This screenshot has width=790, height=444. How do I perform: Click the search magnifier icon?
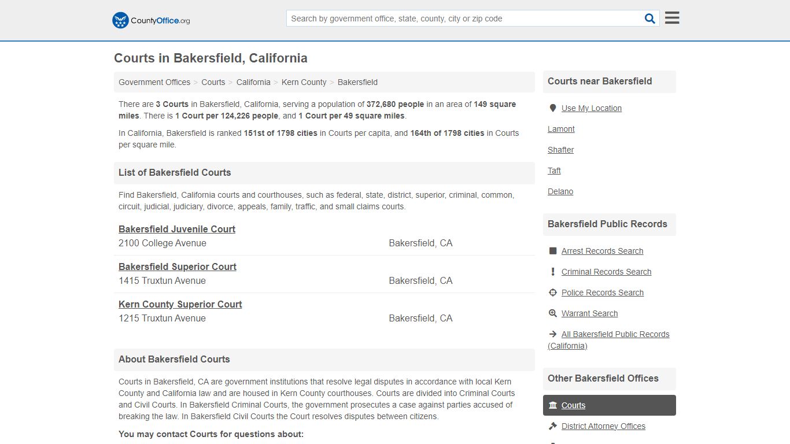pyautogui.click(x=650, y=18)
